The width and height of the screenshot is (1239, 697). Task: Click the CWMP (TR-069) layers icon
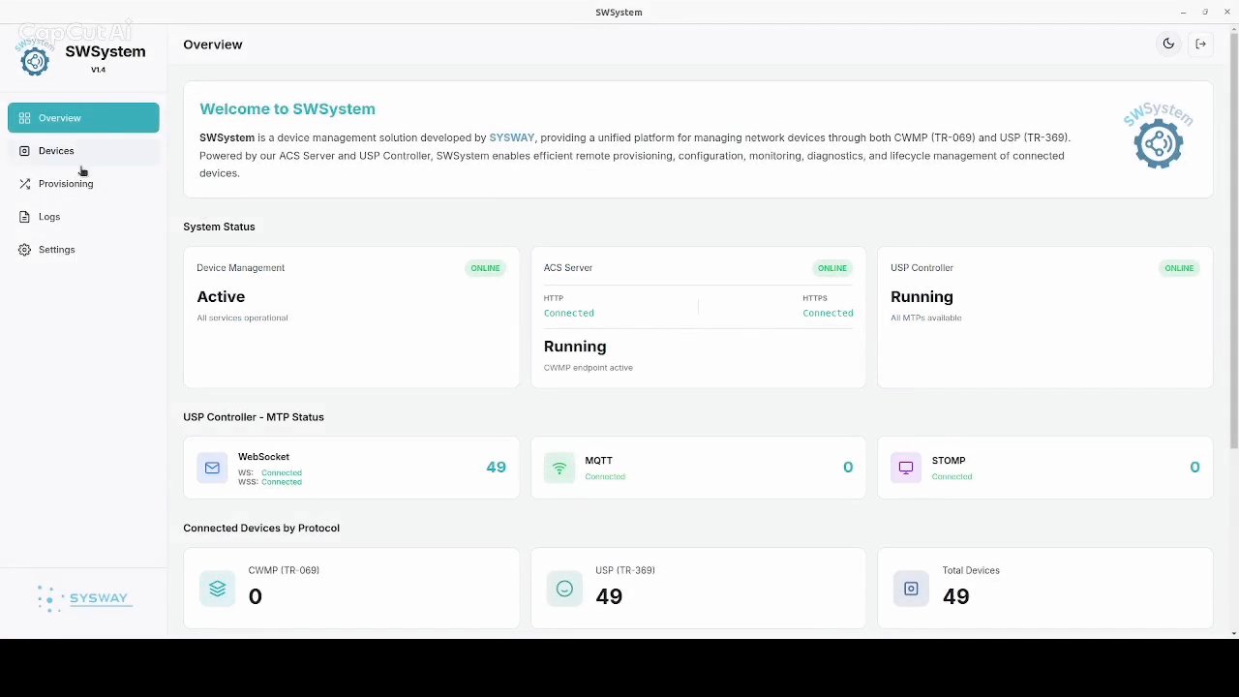pos(217,589)
